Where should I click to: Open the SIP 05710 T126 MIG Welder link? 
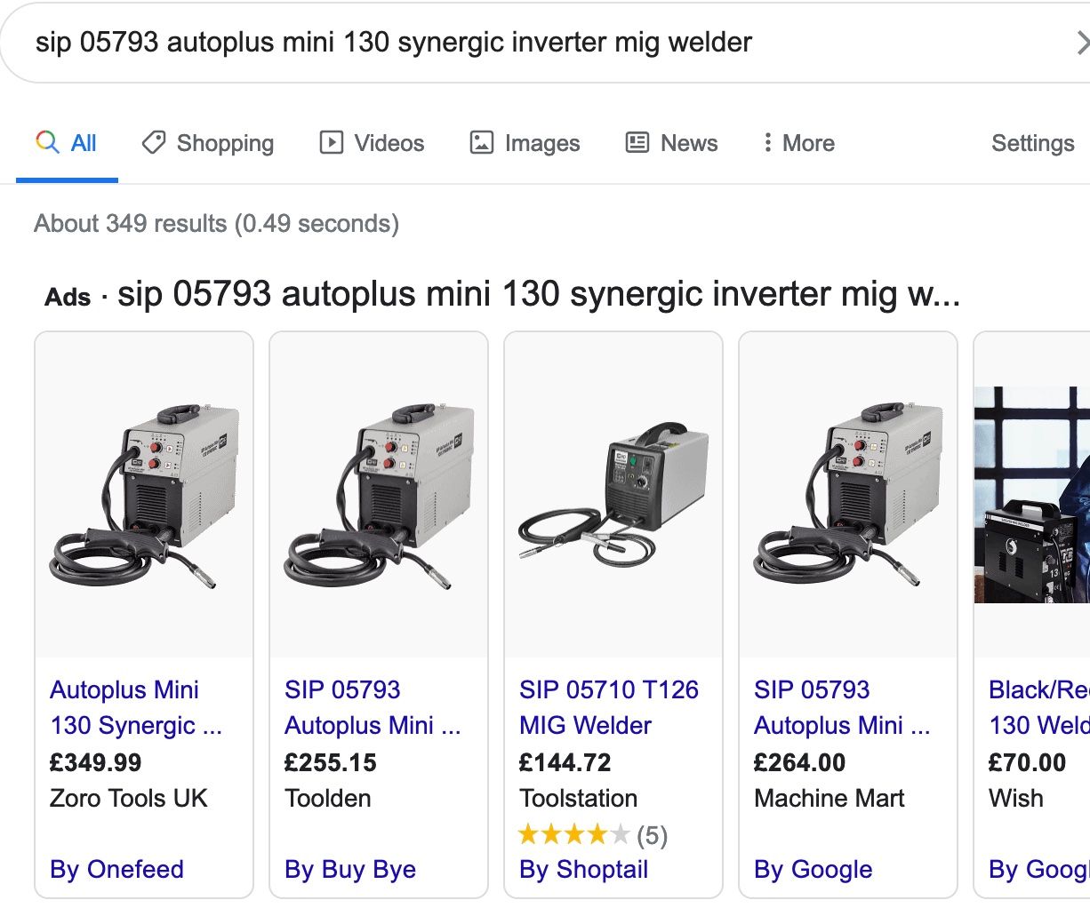tap(608, 707)
